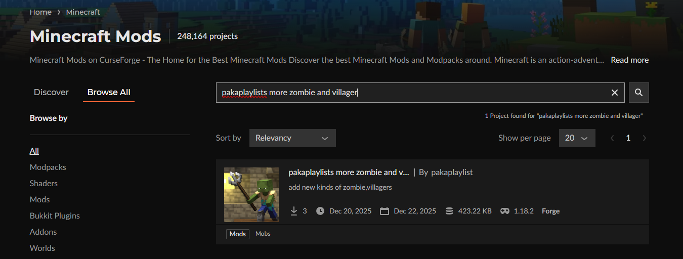
Task: Click Read more on the description
Action: point(629,60)
